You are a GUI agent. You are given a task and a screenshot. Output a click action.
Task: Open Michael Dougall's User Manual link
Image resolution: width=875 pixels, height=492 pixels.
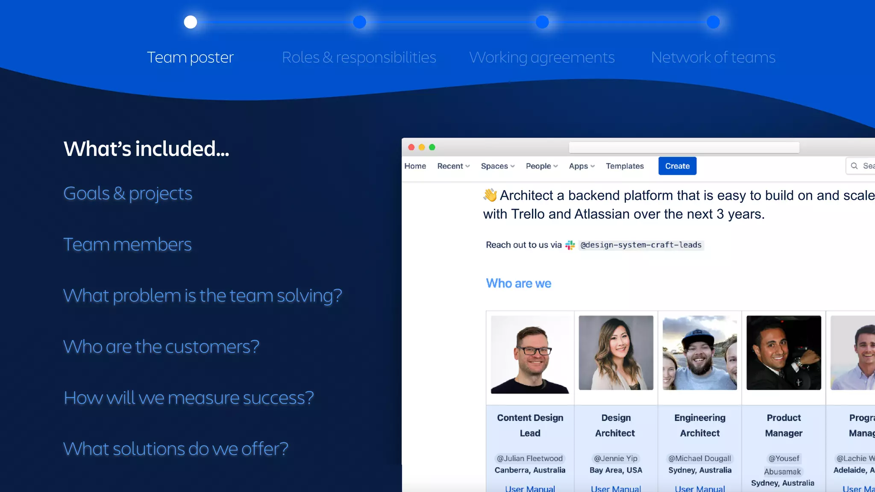pos(699,489)
